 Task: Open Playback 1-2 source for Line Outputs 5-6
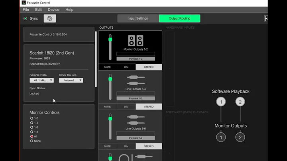tap(136, 138)
